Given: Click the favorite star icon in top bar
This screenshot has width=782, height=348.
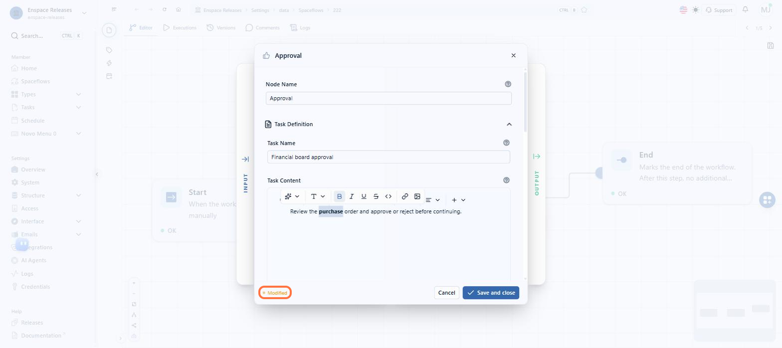Looking at the screenshot, I should (x=584, y=10).
